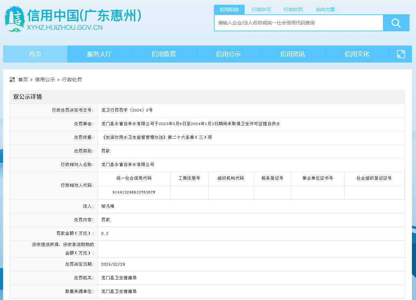The width and height of the screenshot is (416, 300).
Task: Open 信用公示 in the navigation bar
Action: (228, 54)
